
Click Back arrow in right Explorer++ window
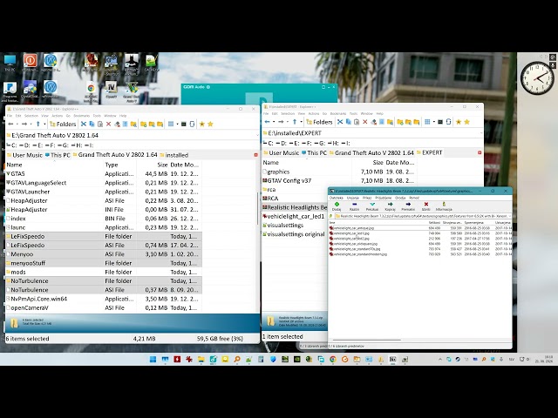tap(268, 122)
